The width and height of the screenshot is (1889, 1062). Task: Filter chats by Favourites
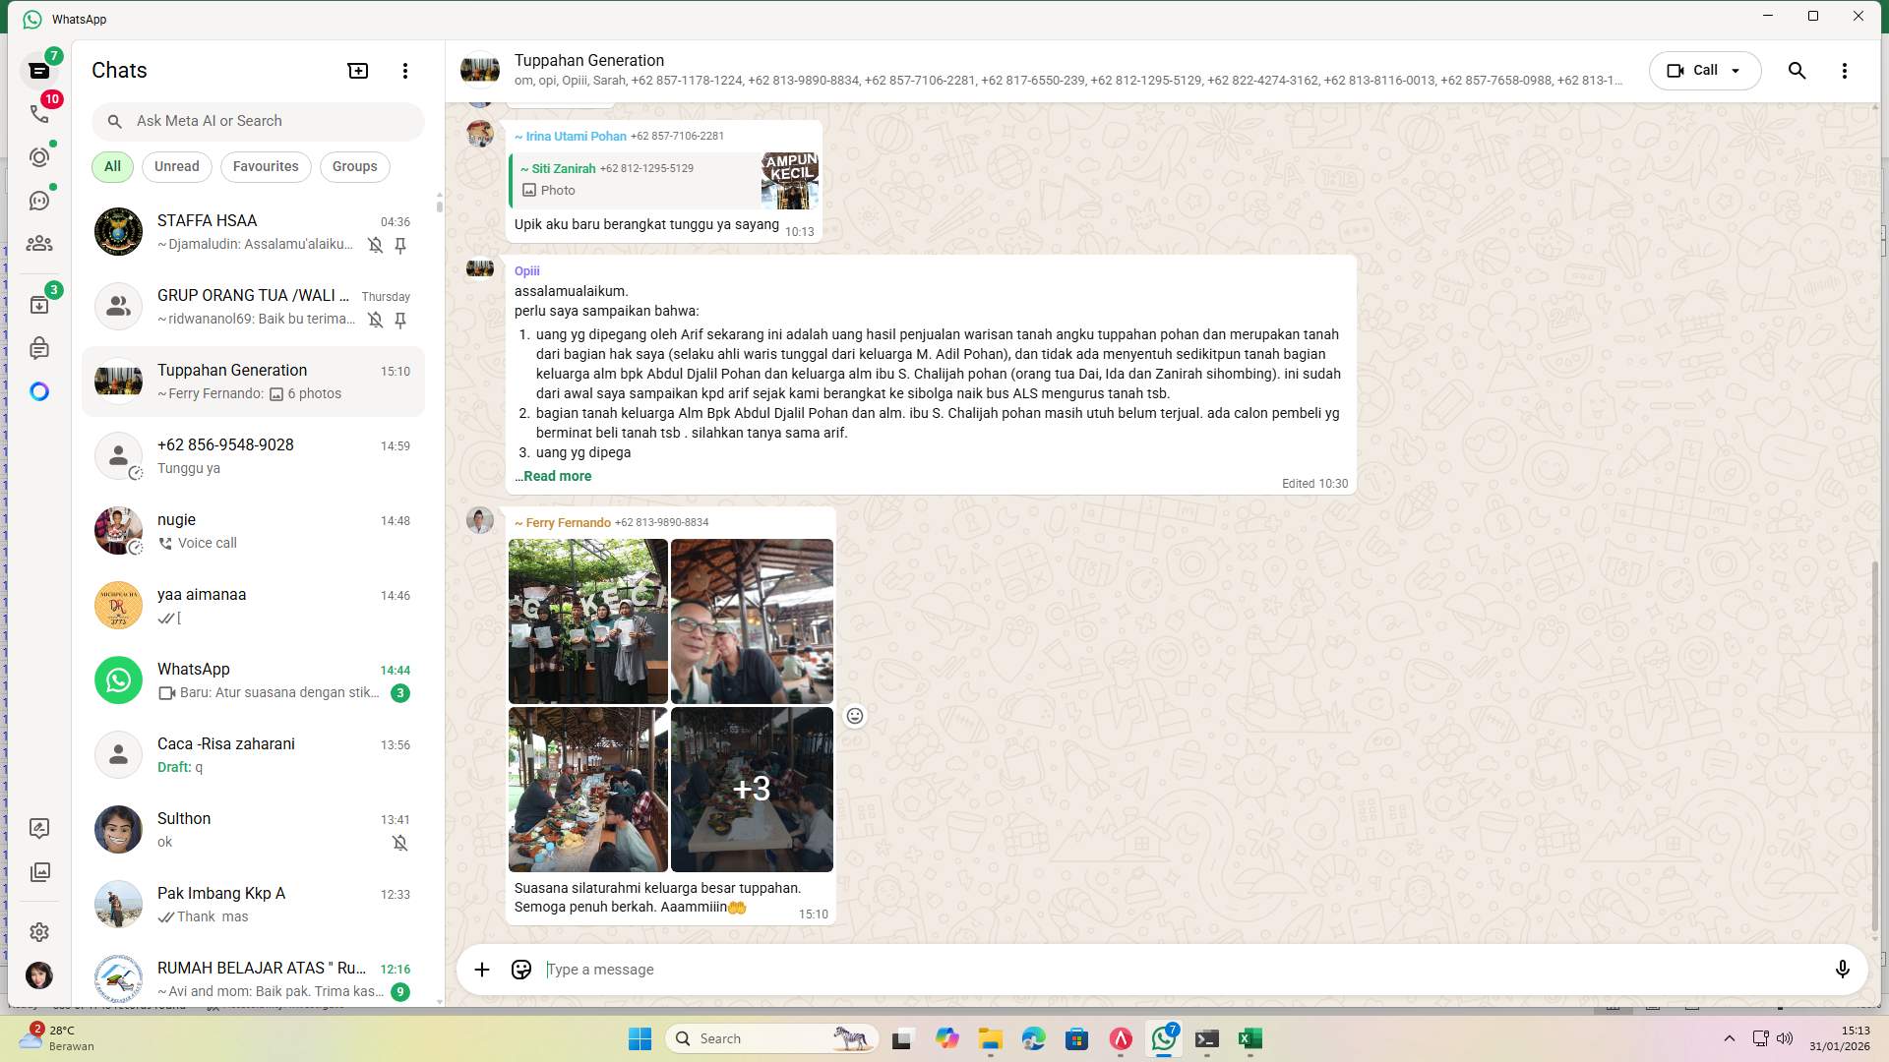coord(266,166)
